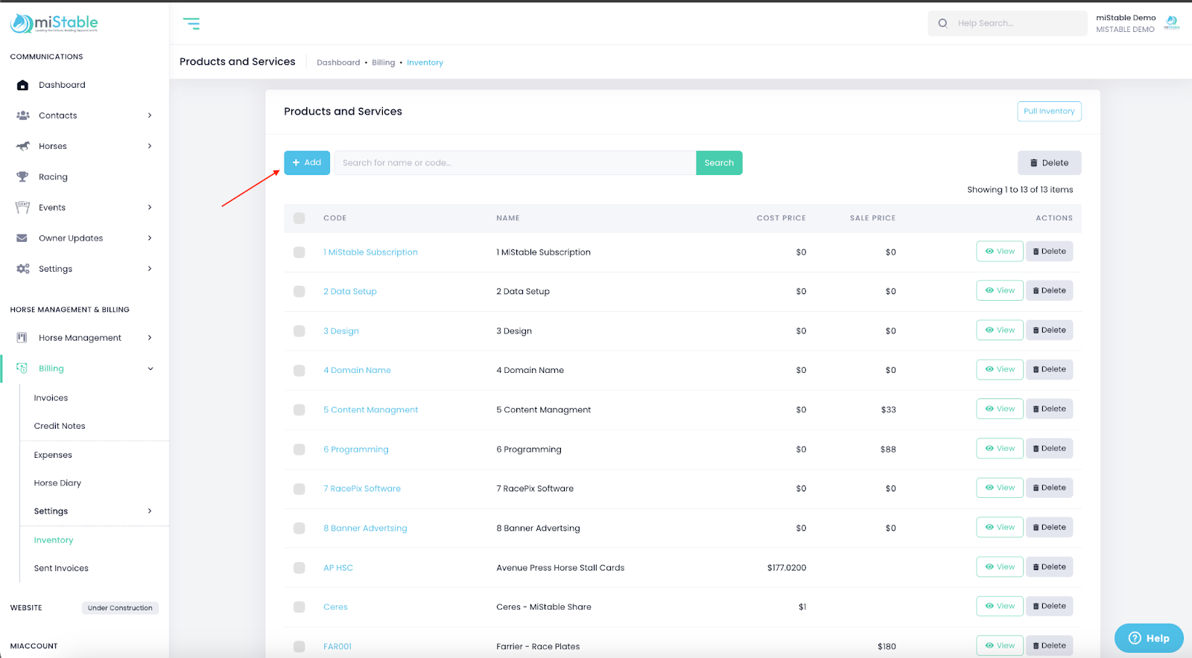
Task: Open the 2 Data Setup code link
Action: coord(350,292)
